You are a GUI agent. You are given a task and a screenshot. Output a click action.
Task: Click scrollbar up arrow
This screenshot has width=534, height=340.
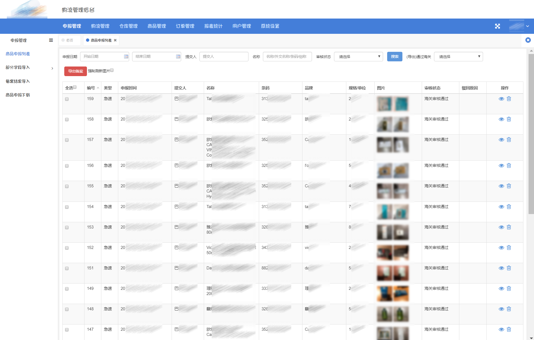click(531, 51)
